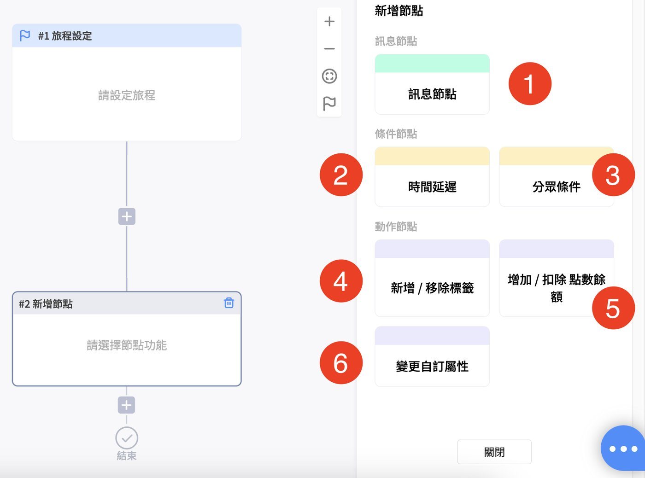The height and width of the screenshot is (478, 645).
Task: Pick the 新增 / 移除標籤 action node
Action: (x=432, y=278)
